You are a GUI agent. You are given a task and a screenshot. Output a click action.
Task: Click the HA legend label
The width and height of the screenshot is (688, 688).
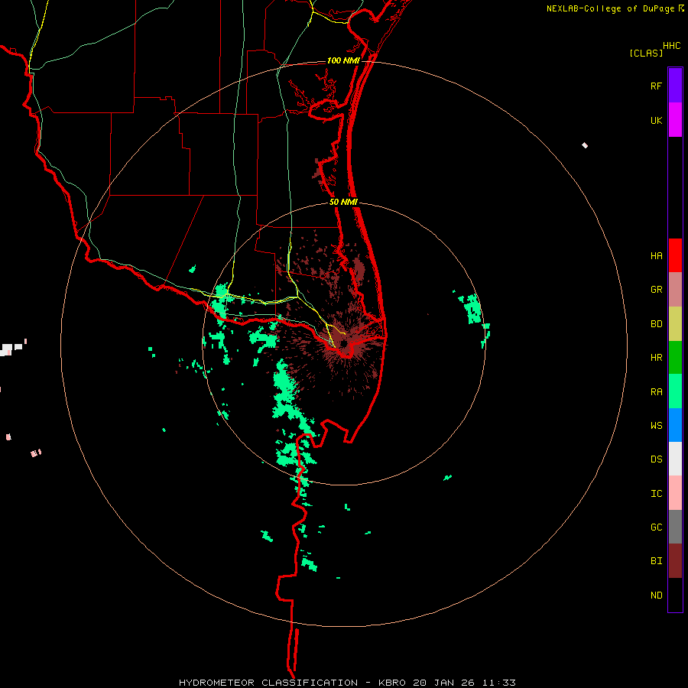pyautogui.click(x=656, y=256)
